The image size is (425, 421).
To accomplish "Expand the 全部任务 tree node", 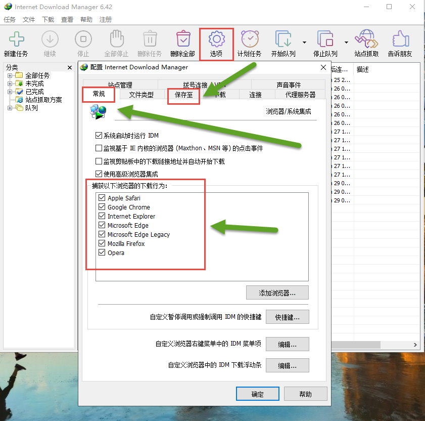I will (x=10, y=75).
